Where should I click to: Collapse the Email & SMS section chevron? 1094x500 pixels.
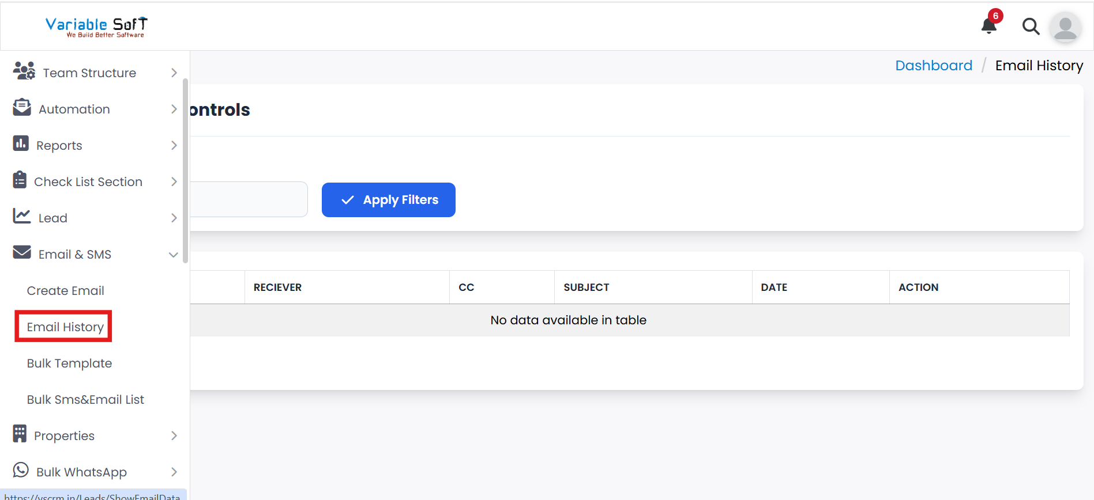coord(173,255)
